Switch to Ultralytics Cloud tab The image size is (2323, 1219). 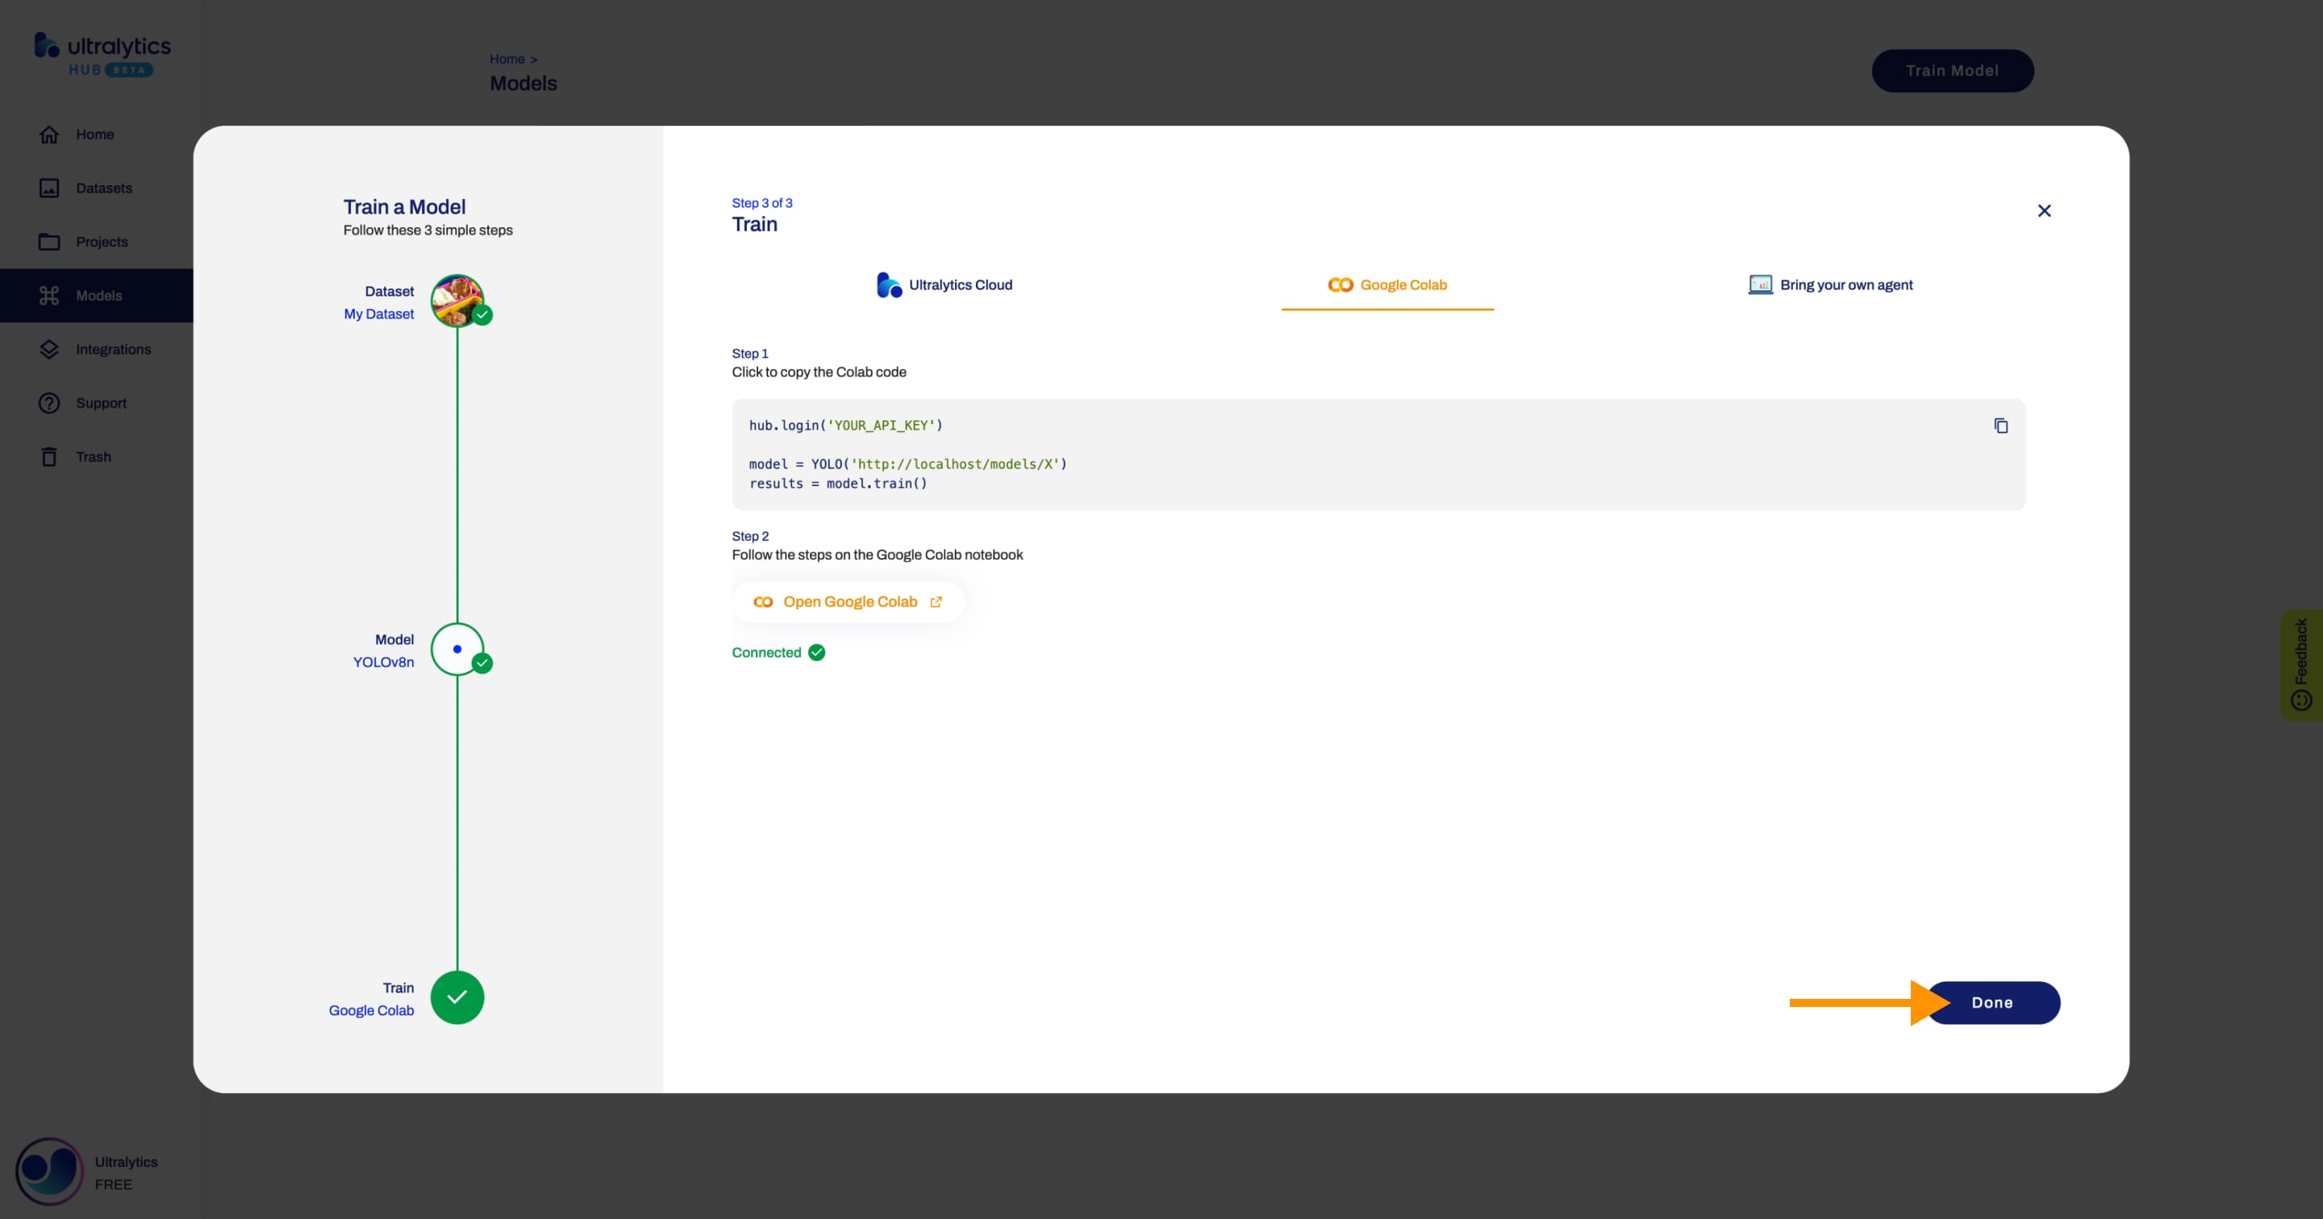(x=944, y=284)
